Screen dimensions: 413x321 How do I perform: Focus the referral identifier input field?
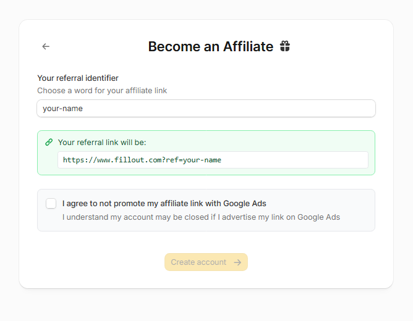tap(206, 108)
